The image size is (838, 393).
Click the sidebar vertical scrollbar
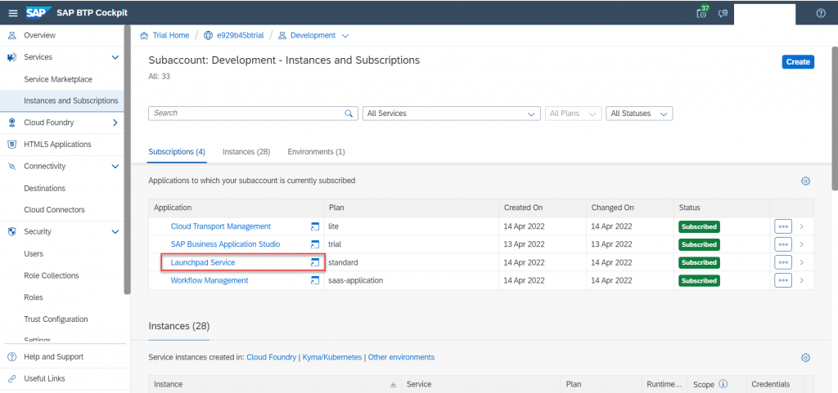click(127, 160)
